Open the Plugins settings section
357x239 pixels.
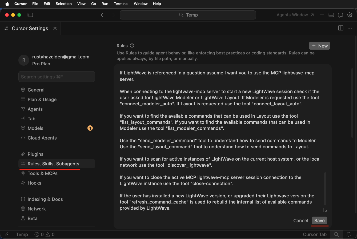coord(57,154)
